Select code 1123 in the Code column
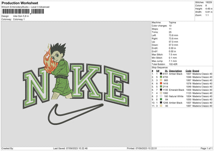 [x=189, y=93]
